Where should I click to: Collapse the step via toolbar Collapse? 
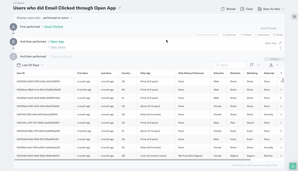[x=245, y=35]
